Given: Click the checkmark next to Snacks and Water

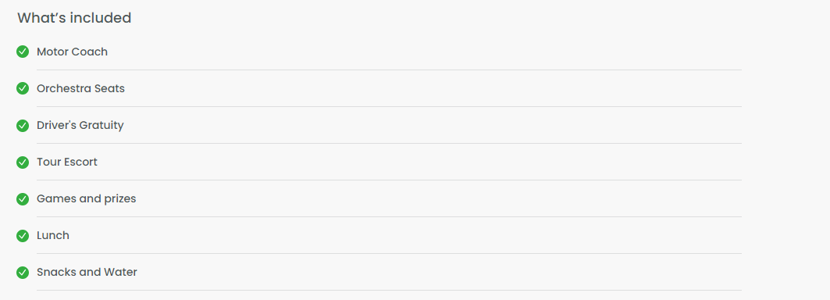Looking at the screenshot, I should pos(22,272).
